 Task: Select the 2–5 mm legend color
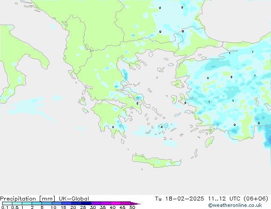click(37, 203)
